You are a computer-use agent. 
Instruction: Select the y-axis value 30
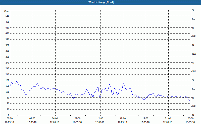pos(8,109)
